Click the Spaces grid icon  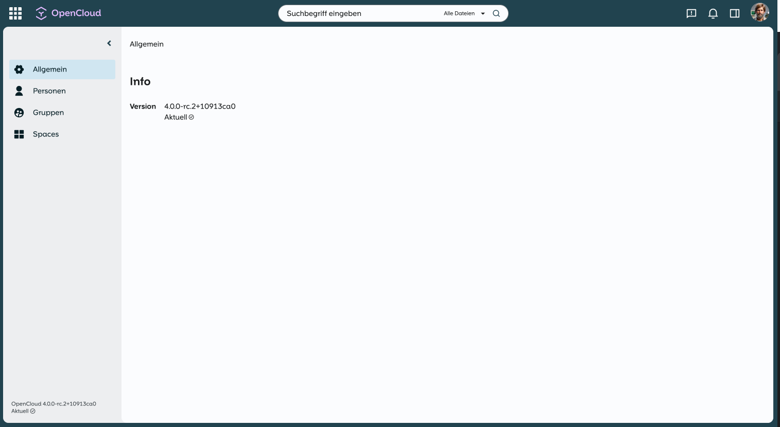(19, 134)
